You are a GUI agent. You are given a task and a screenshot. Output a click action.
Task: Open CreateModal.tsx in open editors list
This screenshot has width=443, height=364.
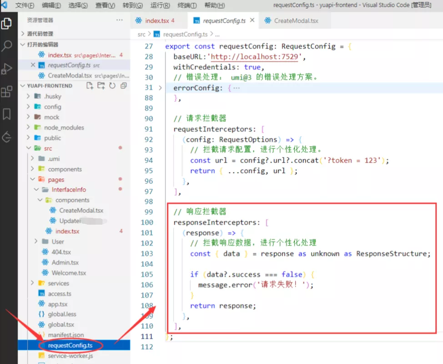74,75
